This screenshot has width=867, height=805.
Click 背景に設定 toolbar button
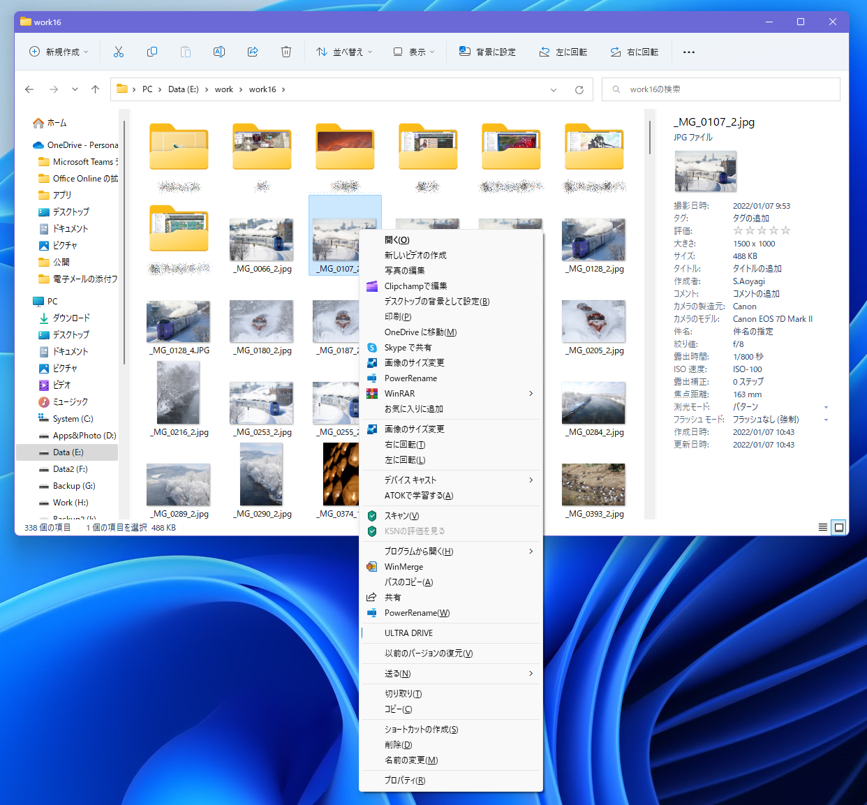(x=487, y=52)
